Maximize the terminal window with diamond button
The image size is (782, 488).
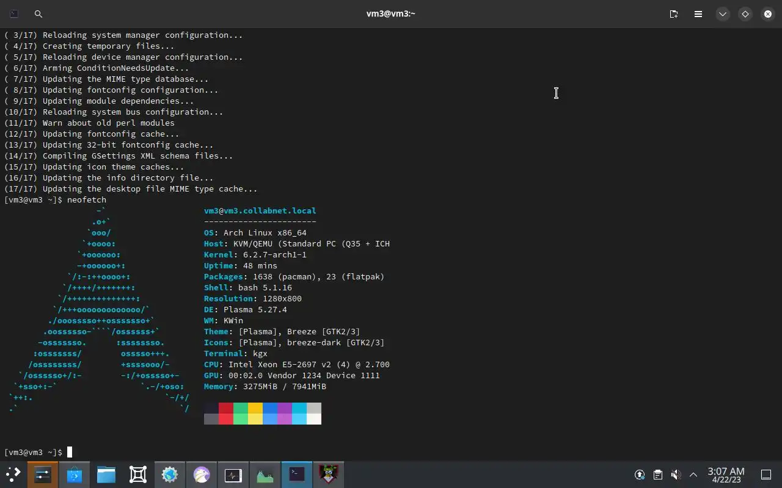(745, 14)
